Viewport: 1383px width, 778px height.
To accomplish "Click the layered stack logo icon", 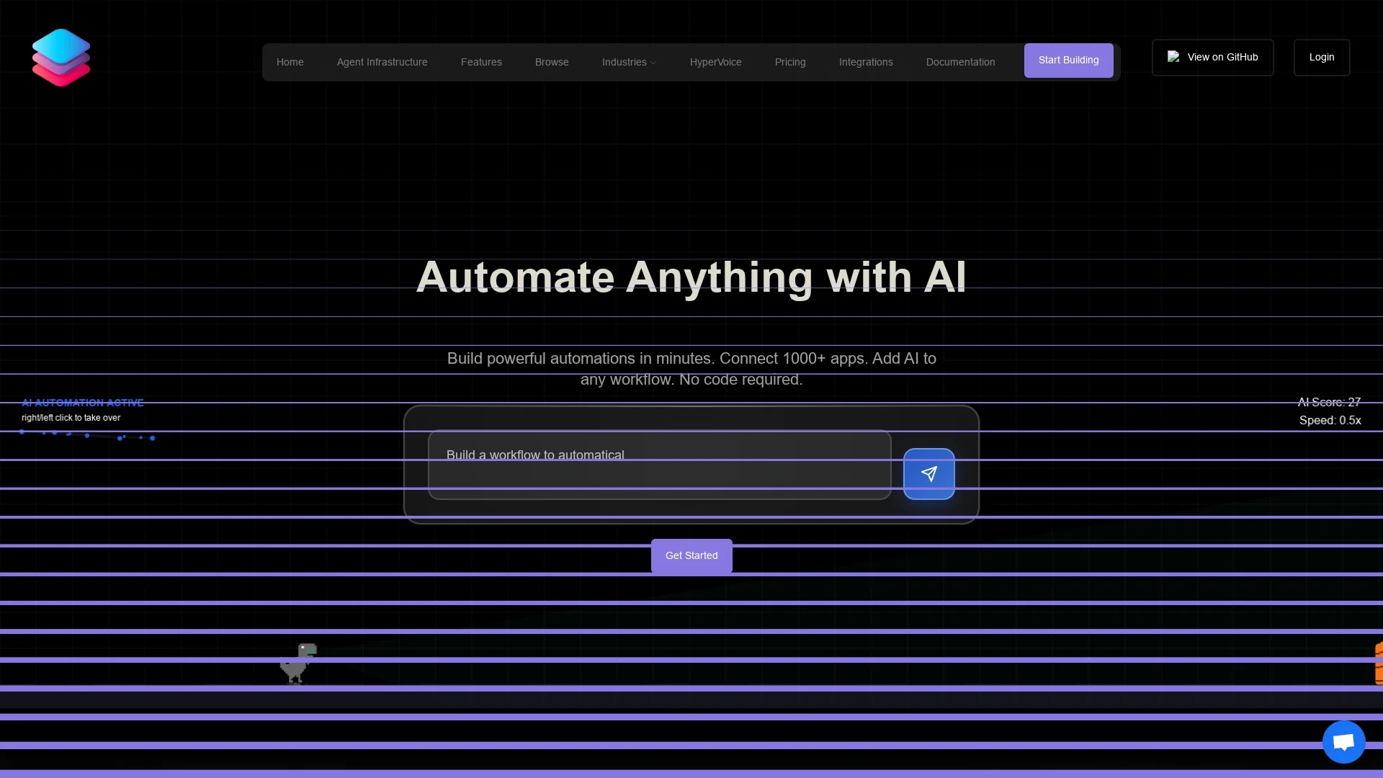I will click(x=61, y=58).
